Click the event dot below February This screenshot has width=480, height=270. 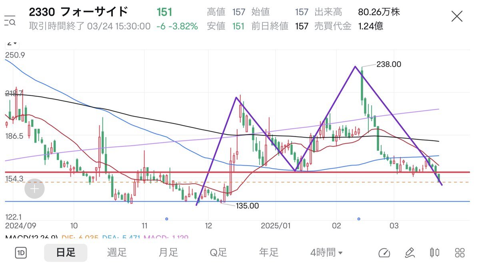coord(358,219)
